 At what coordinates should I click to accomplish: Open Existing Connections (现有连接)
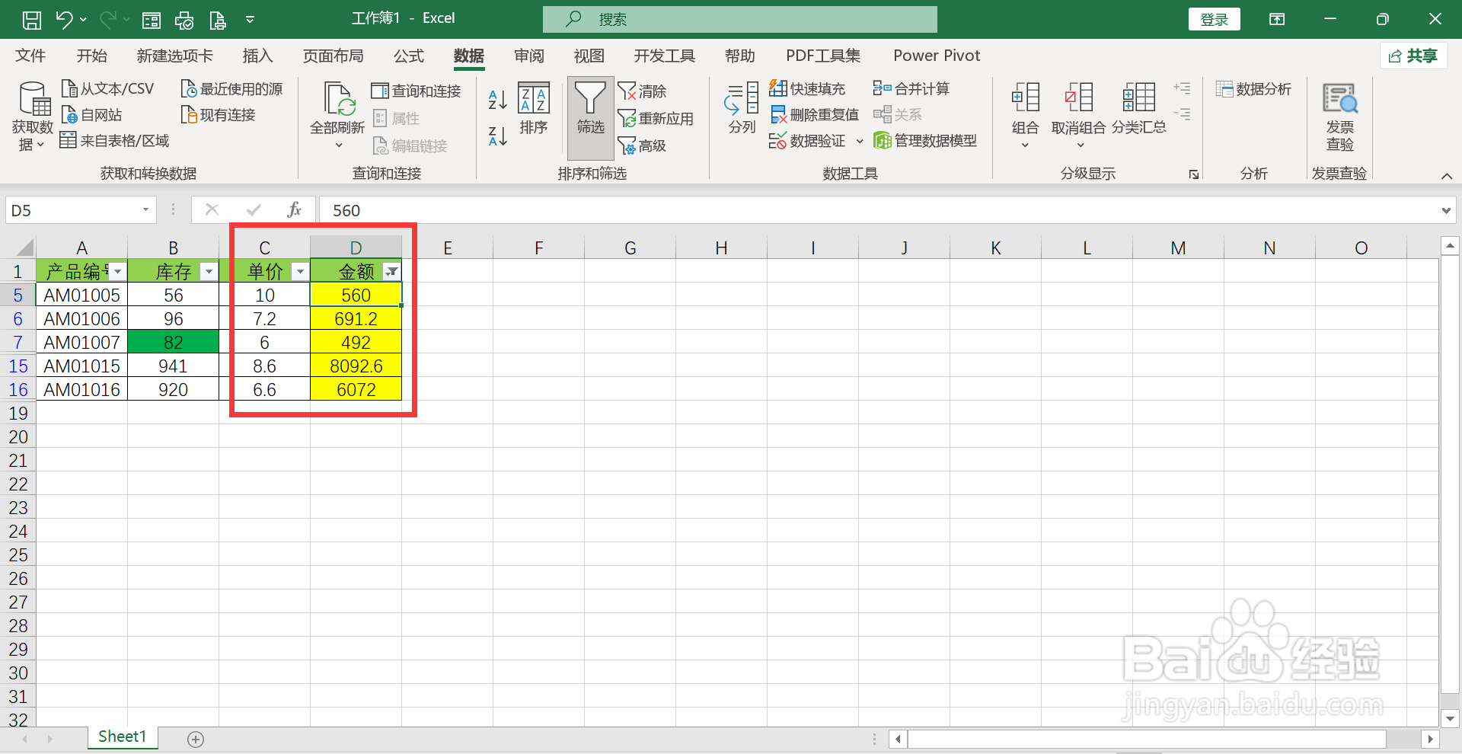tap(219, 115)
